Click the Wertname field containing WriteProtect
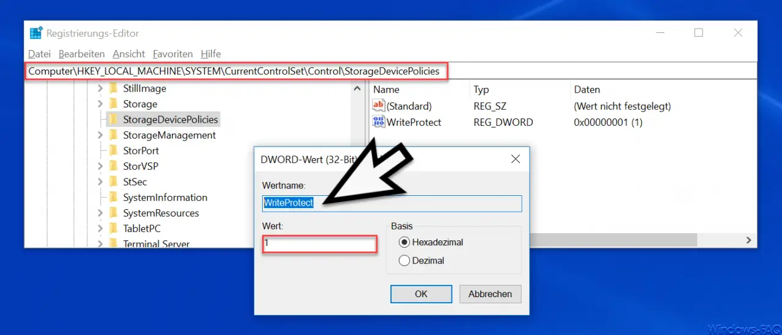The image size is (782, 335). point(392,203)
